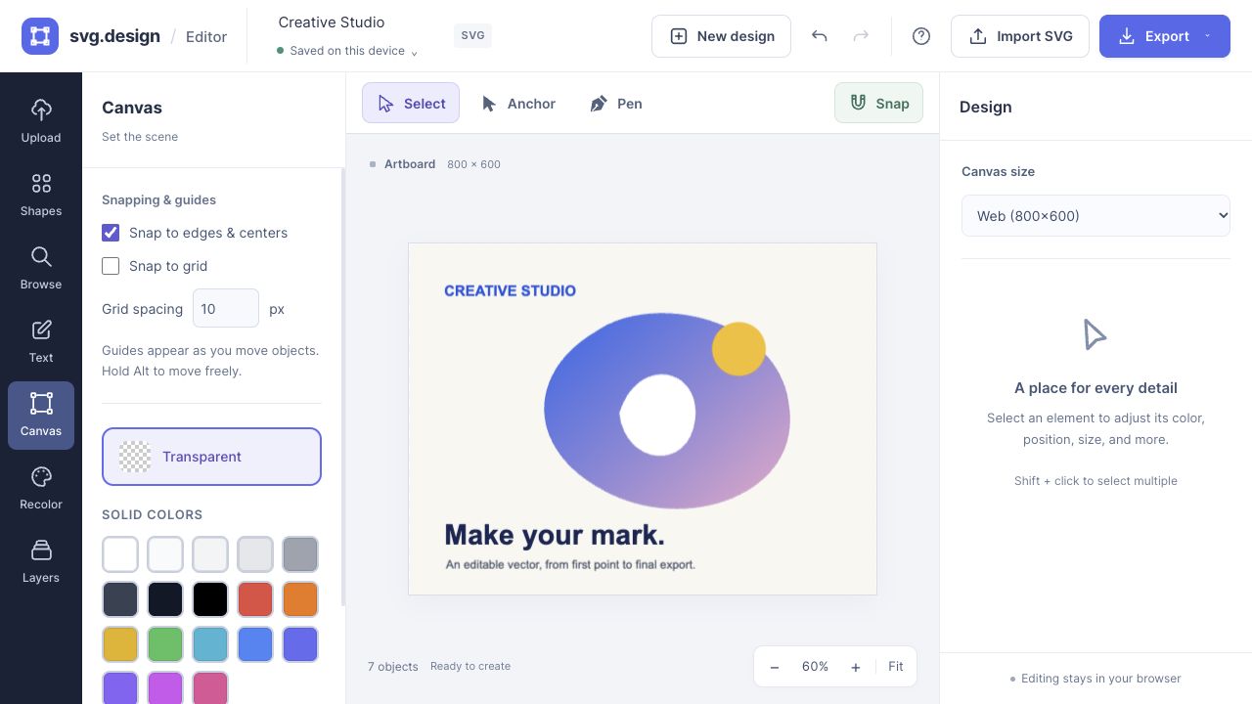Screen dimensions: 1252x704
Task: Click the undo arrow
Action: pos(820,36)
